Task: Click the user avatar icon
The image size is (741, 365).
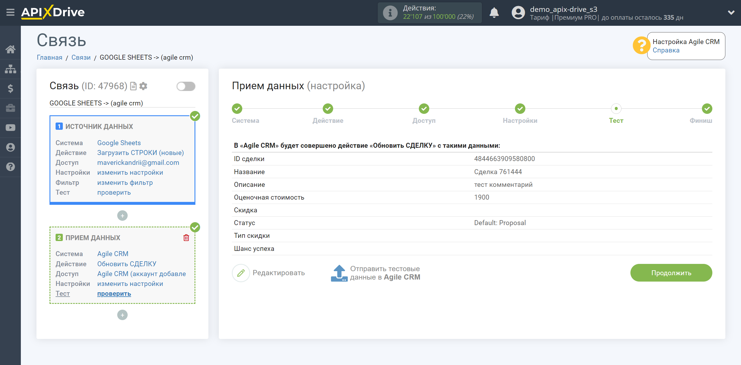Action: 518,13
